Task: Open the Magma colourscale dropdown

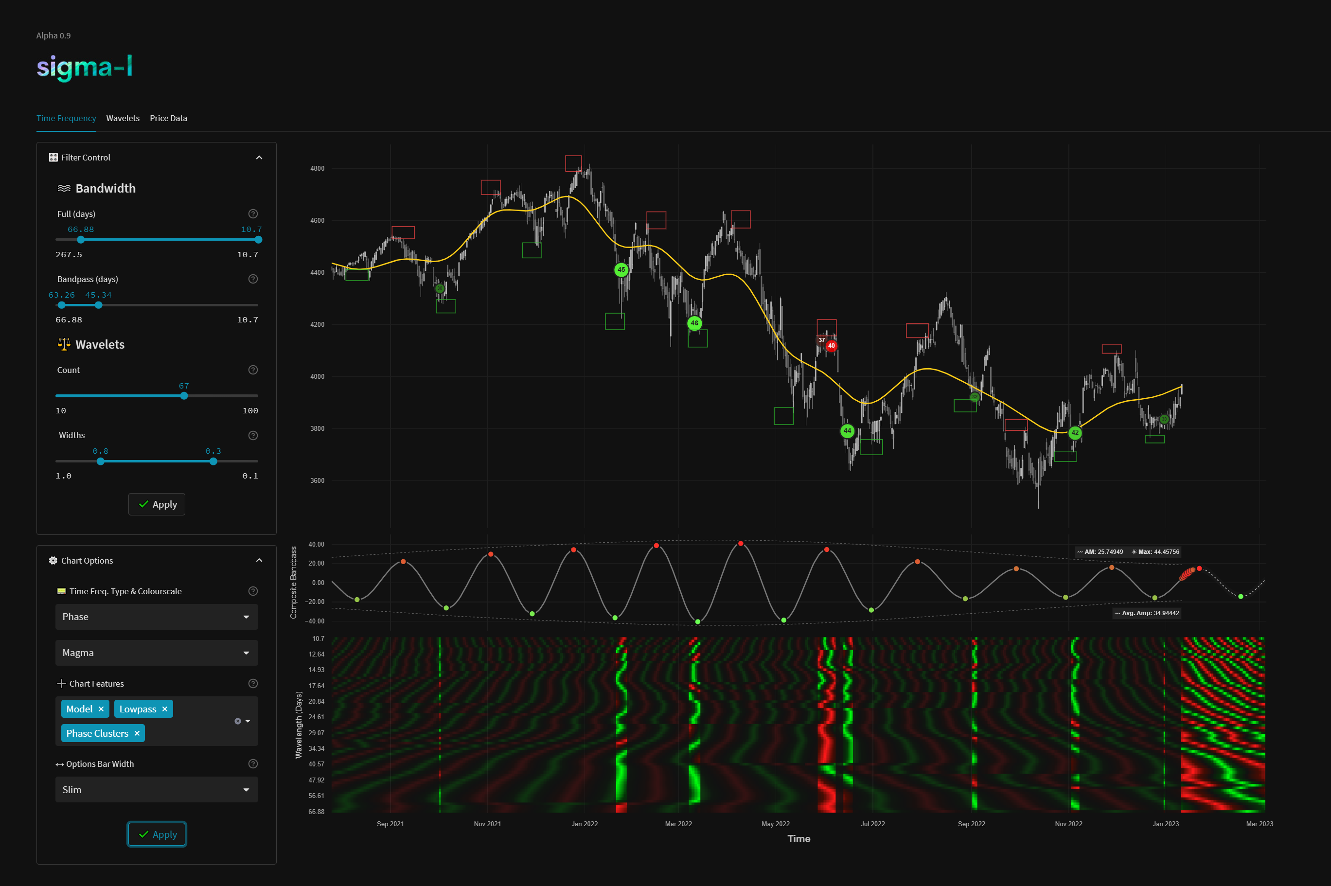Action: [x=157, y=652]
